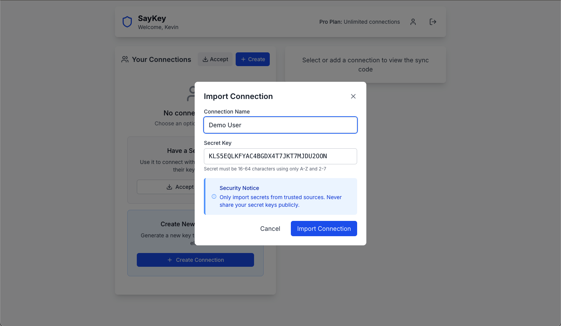
Task: Focus the Secret Key text field
Action: (280, 156)
